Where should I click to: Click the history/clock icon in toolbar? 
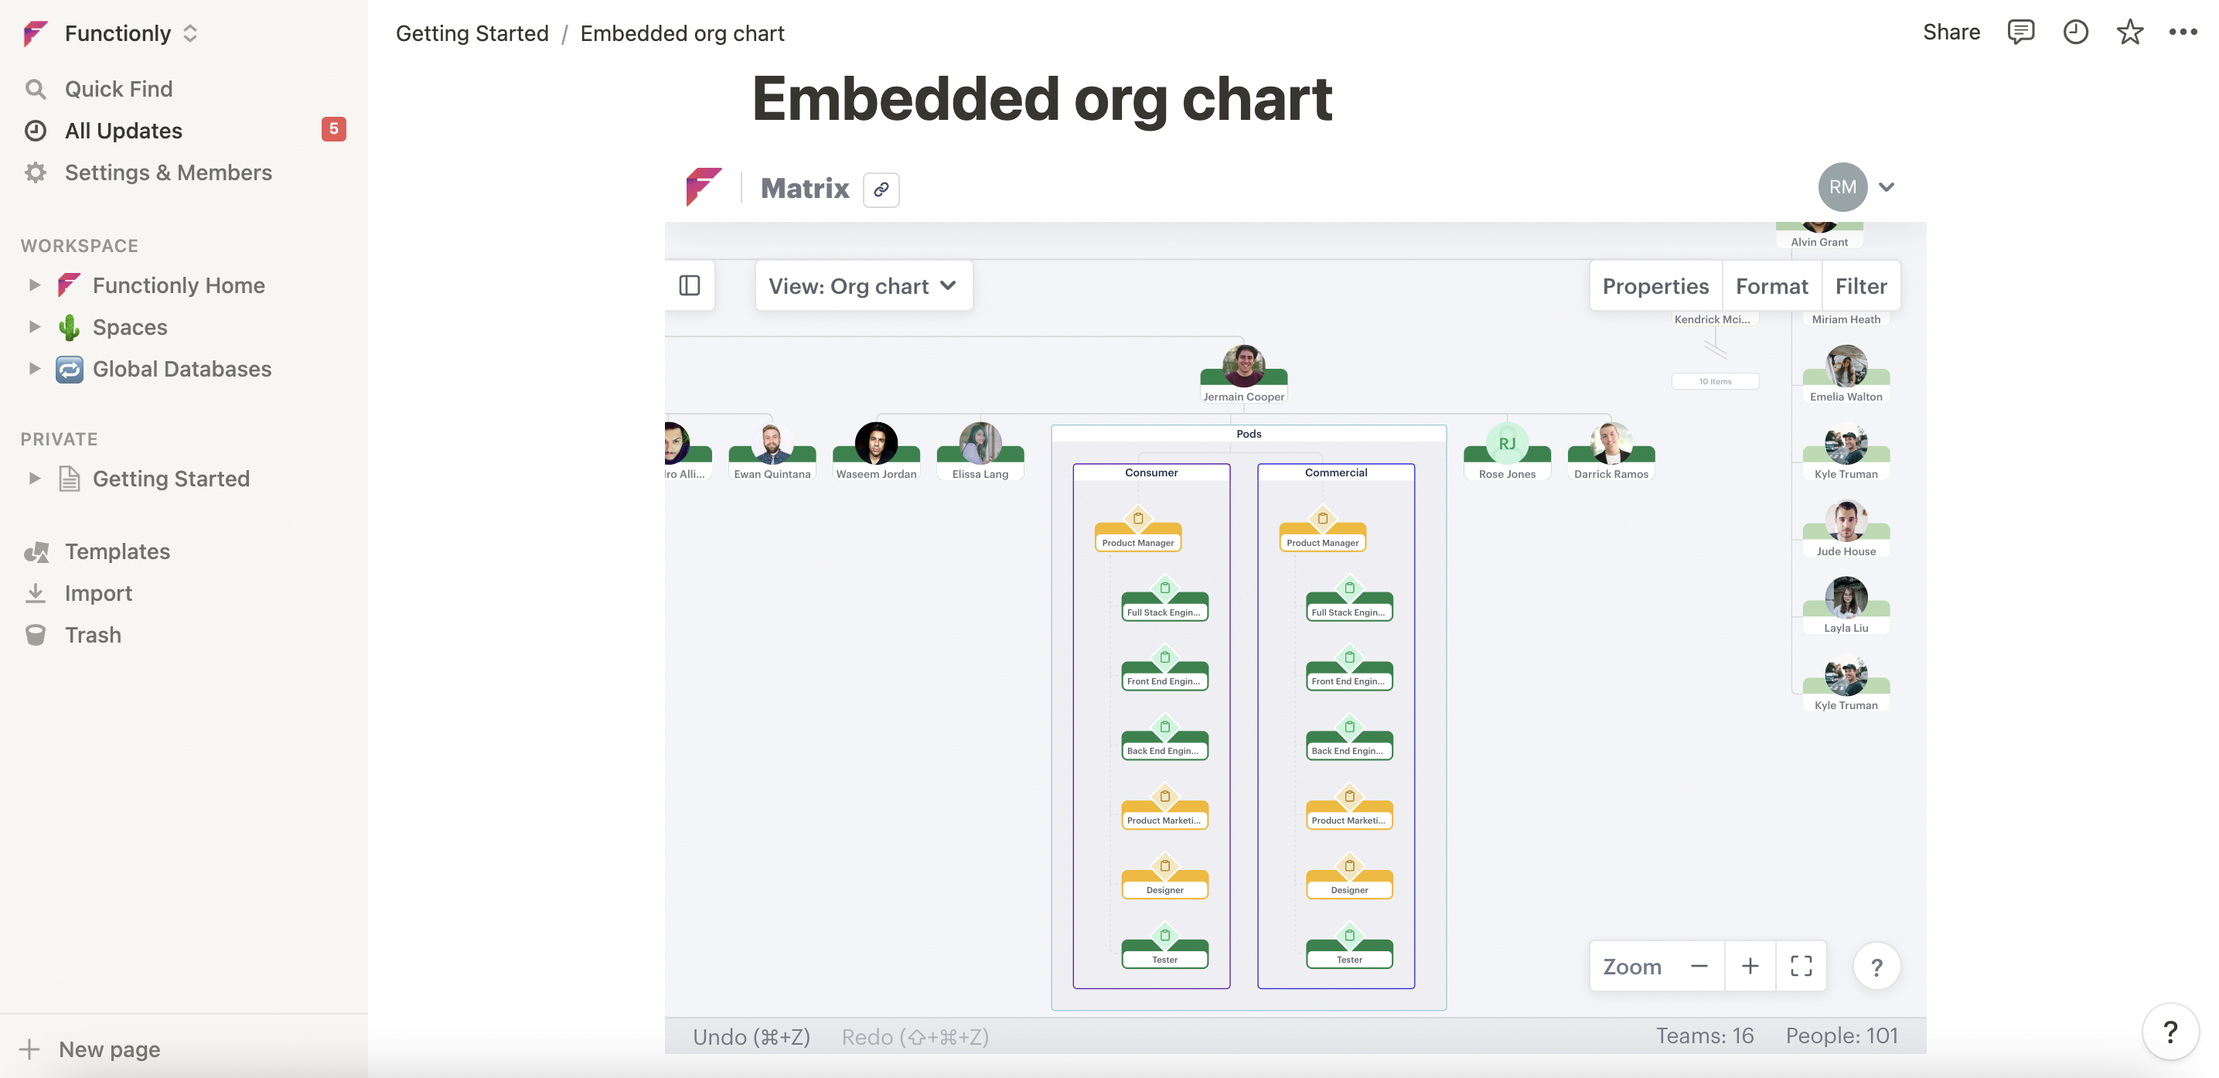click(2073, 31)
